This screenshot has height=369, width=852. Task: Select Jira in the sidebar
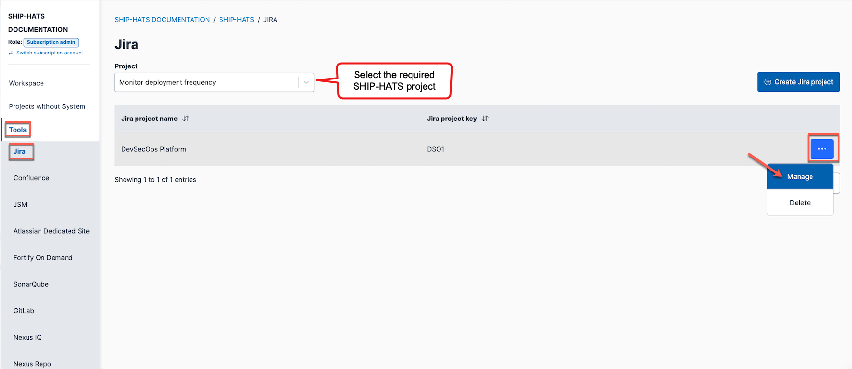coord(19,151)
